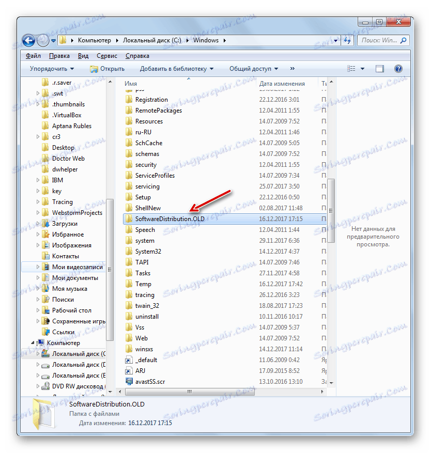Click the file list horizontal scrollbar thumb
The width and height of the screenshot is (431, 453).
[x=190, y=392]
